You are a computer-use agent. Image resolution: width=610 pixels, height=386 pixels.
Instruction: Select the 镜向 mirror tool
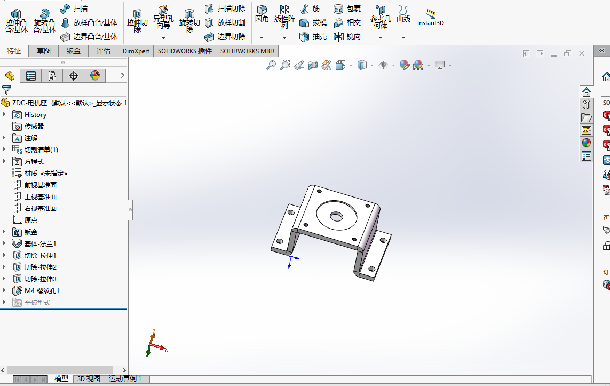(347, 37)
